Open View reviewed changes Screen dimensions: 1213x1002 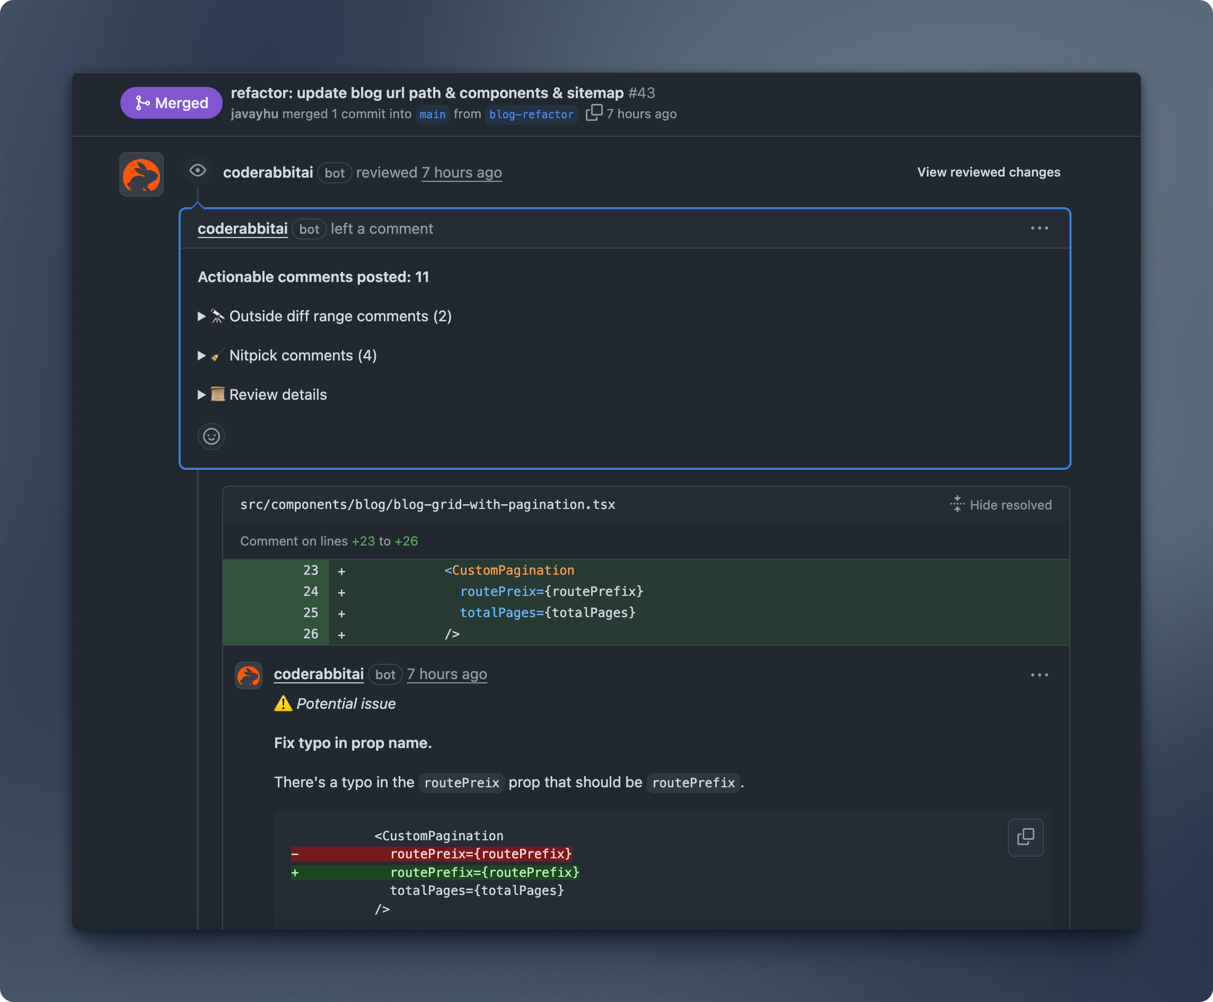pyautogui.click(x=989, y=172)
